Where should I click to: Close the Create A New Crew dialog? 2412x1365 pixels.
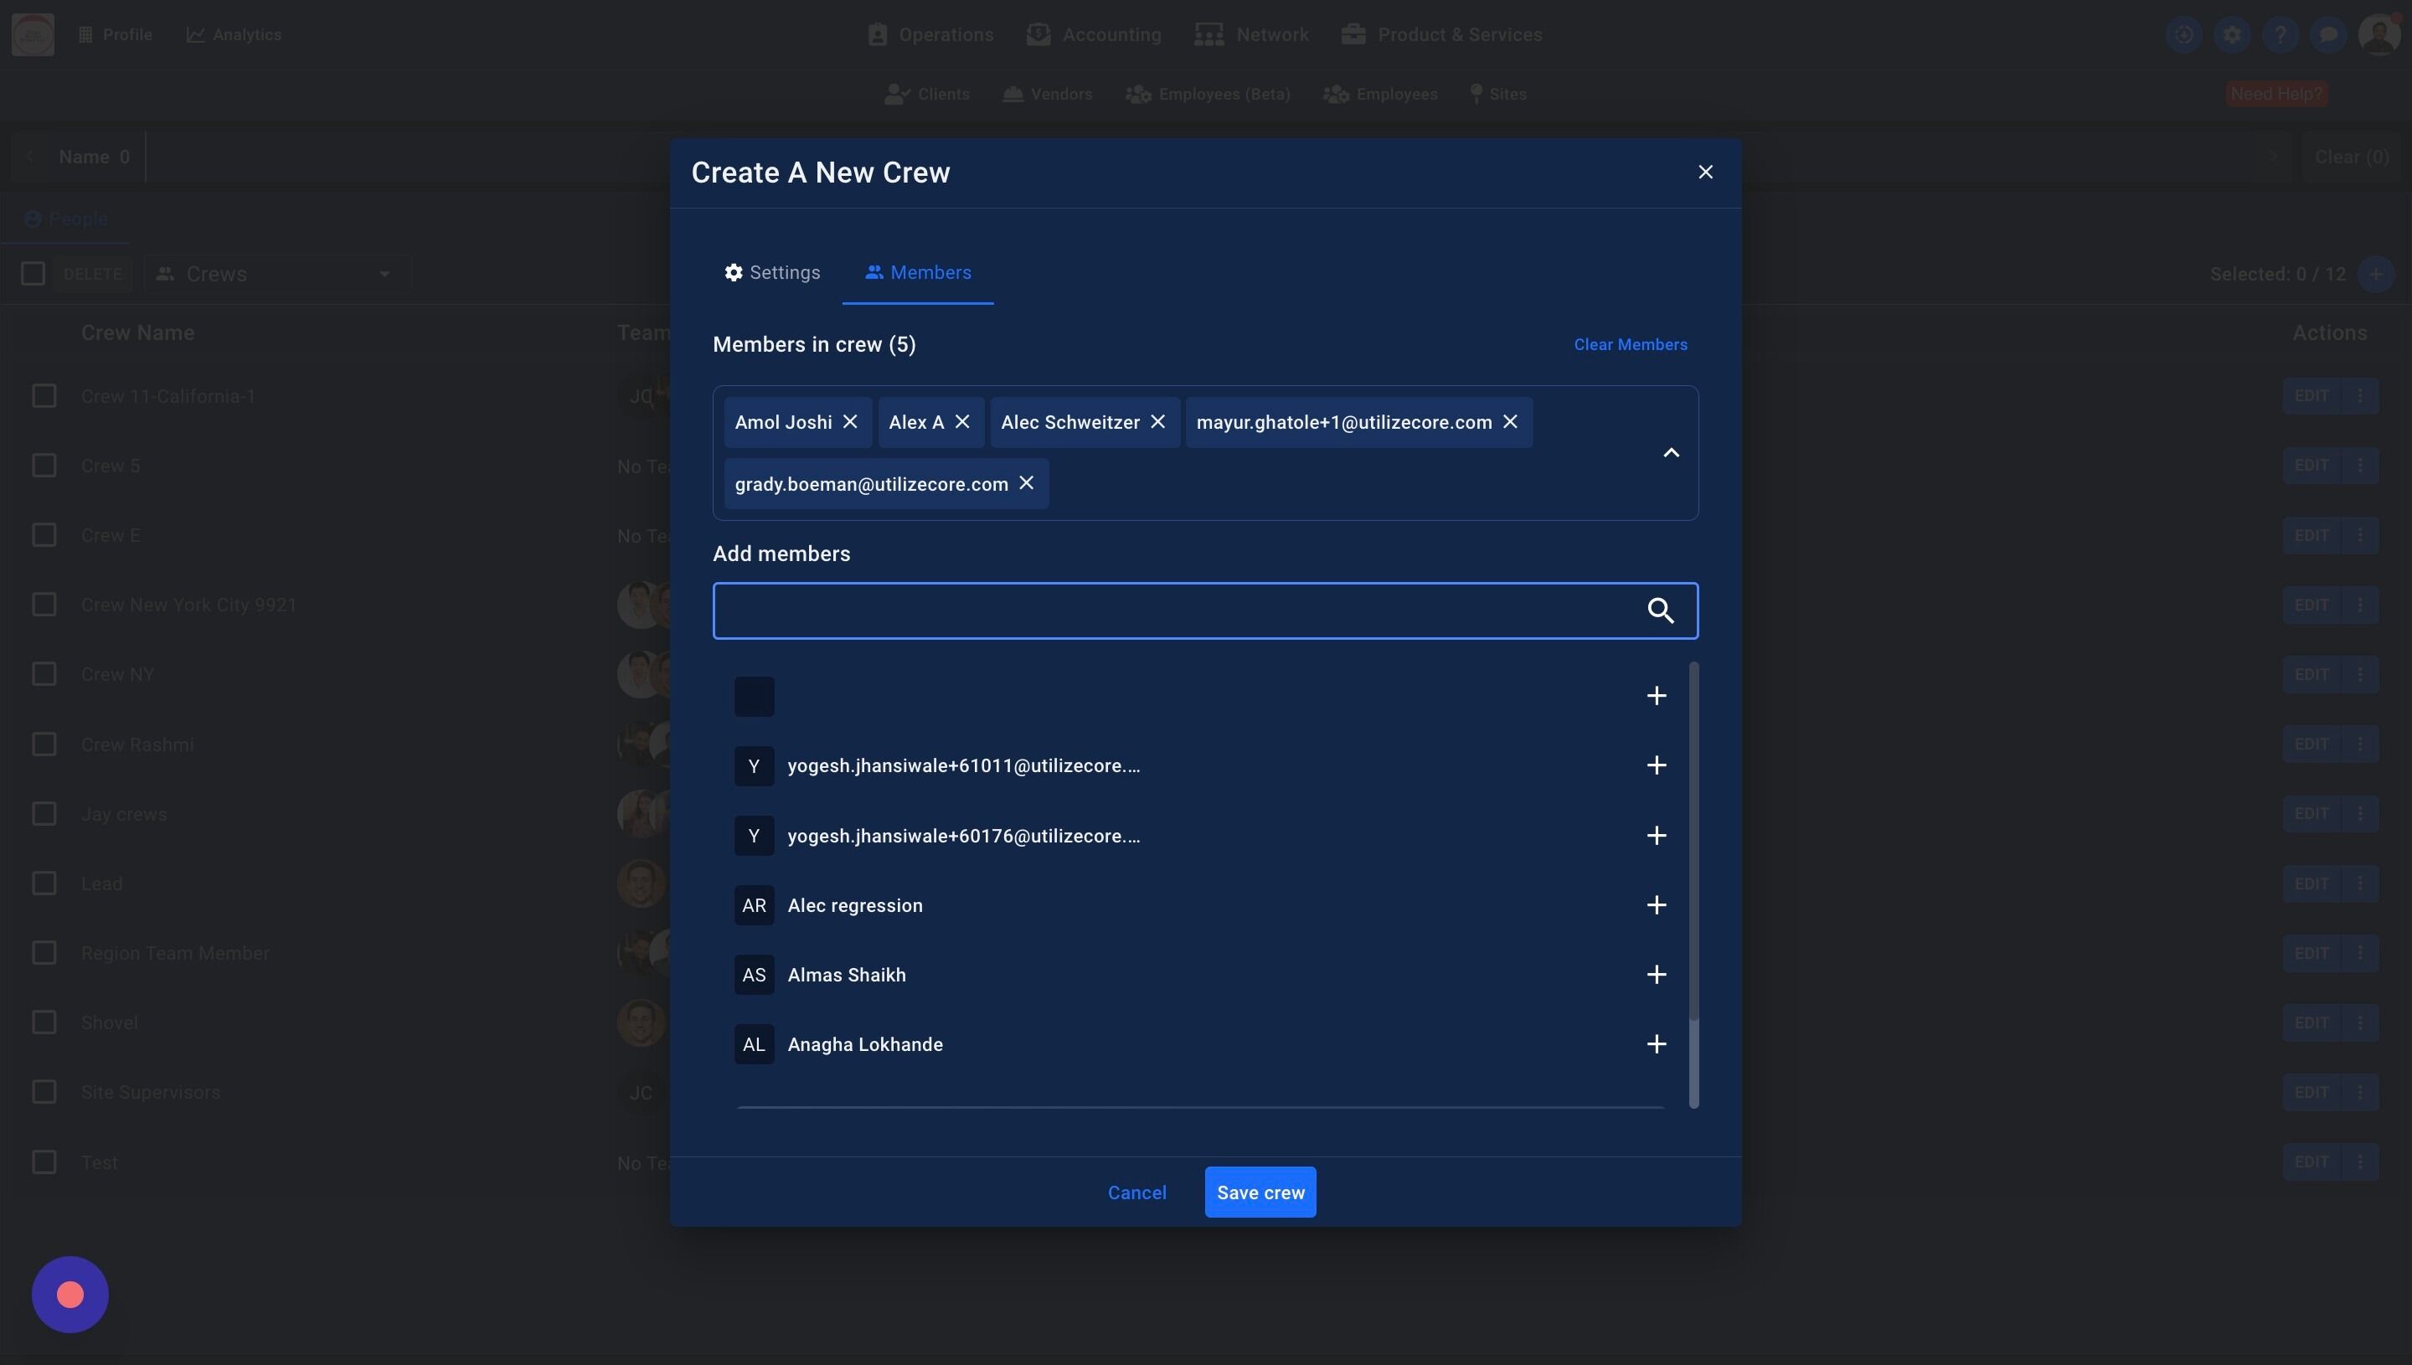click(1705, 173)
